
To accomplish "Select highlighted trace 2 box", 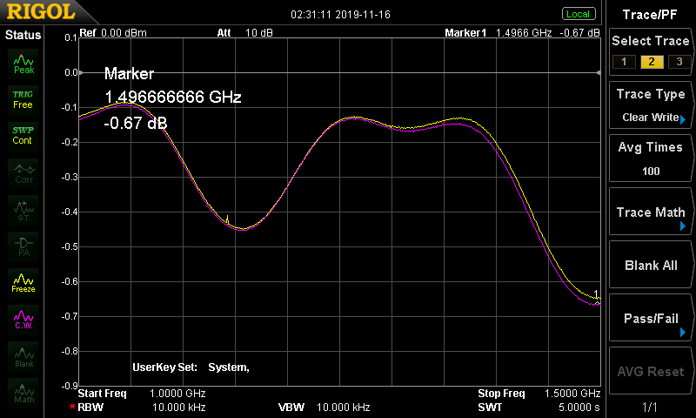I will 649,61.
